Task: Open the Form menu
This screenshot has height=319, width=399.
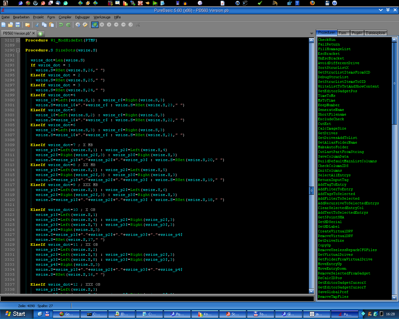Action: [x=51, y=17]
